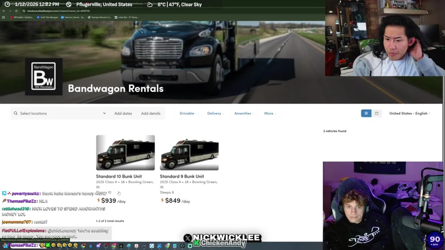Show previous photo of Standard 10 Bunk Unit

[99, 153]
